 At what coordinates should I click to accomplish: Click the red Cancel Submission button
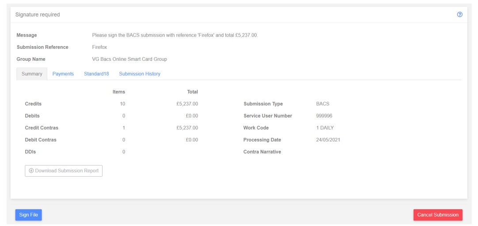pos(438,215)
